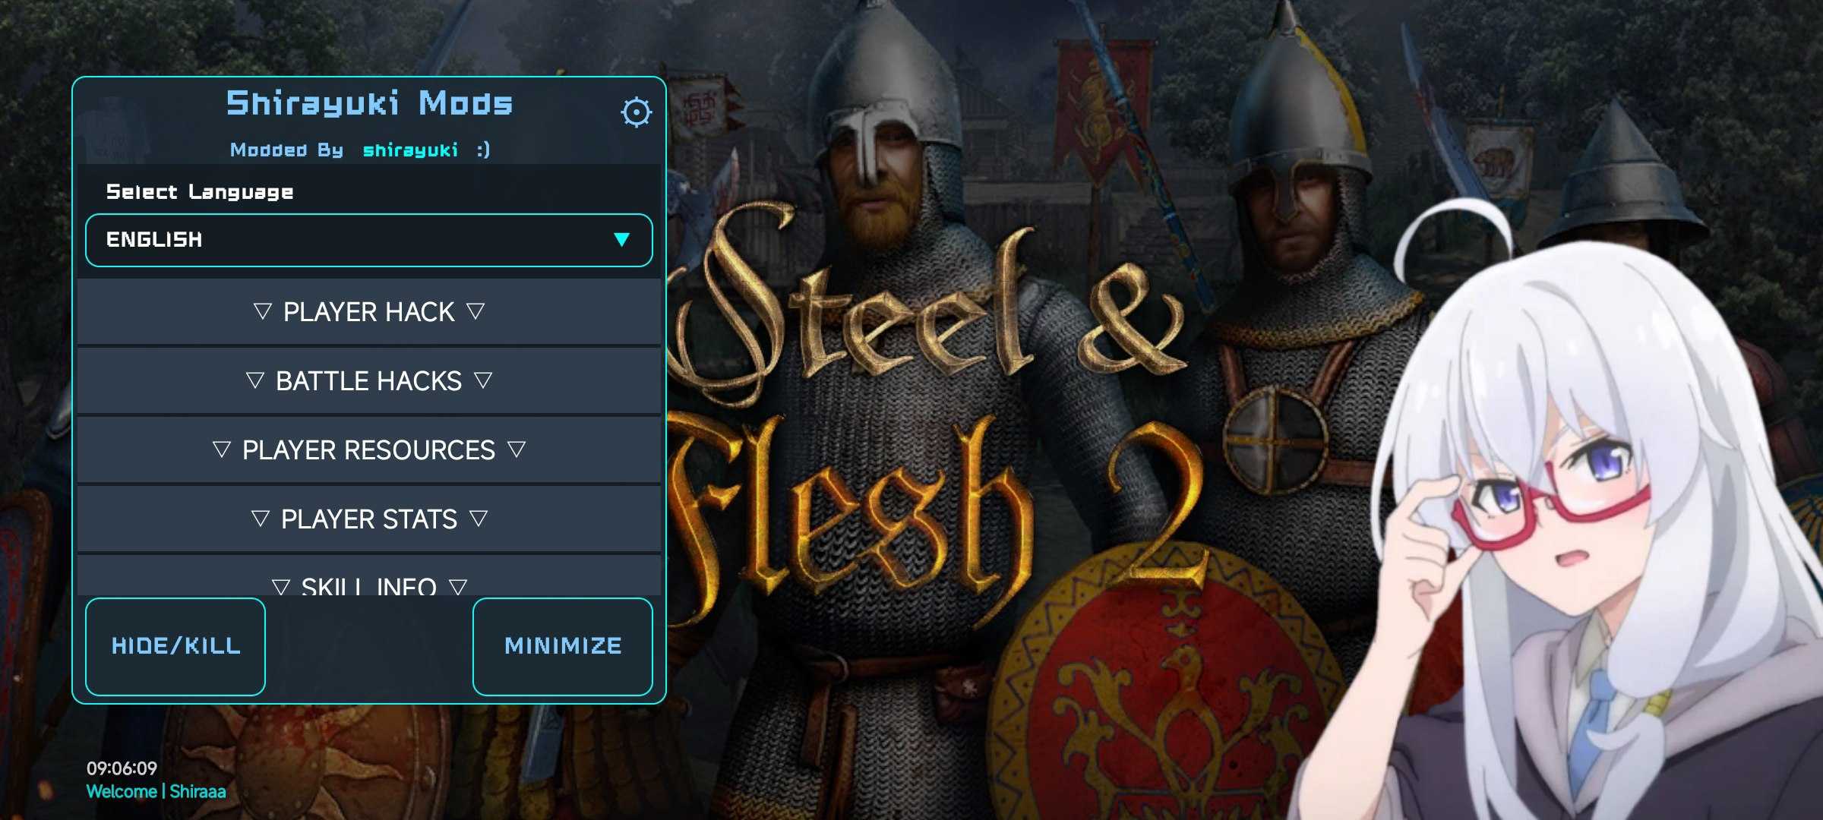Expand the PLAYER STATS section
The image size is (1823, 820).
click(x=368, y=519)
